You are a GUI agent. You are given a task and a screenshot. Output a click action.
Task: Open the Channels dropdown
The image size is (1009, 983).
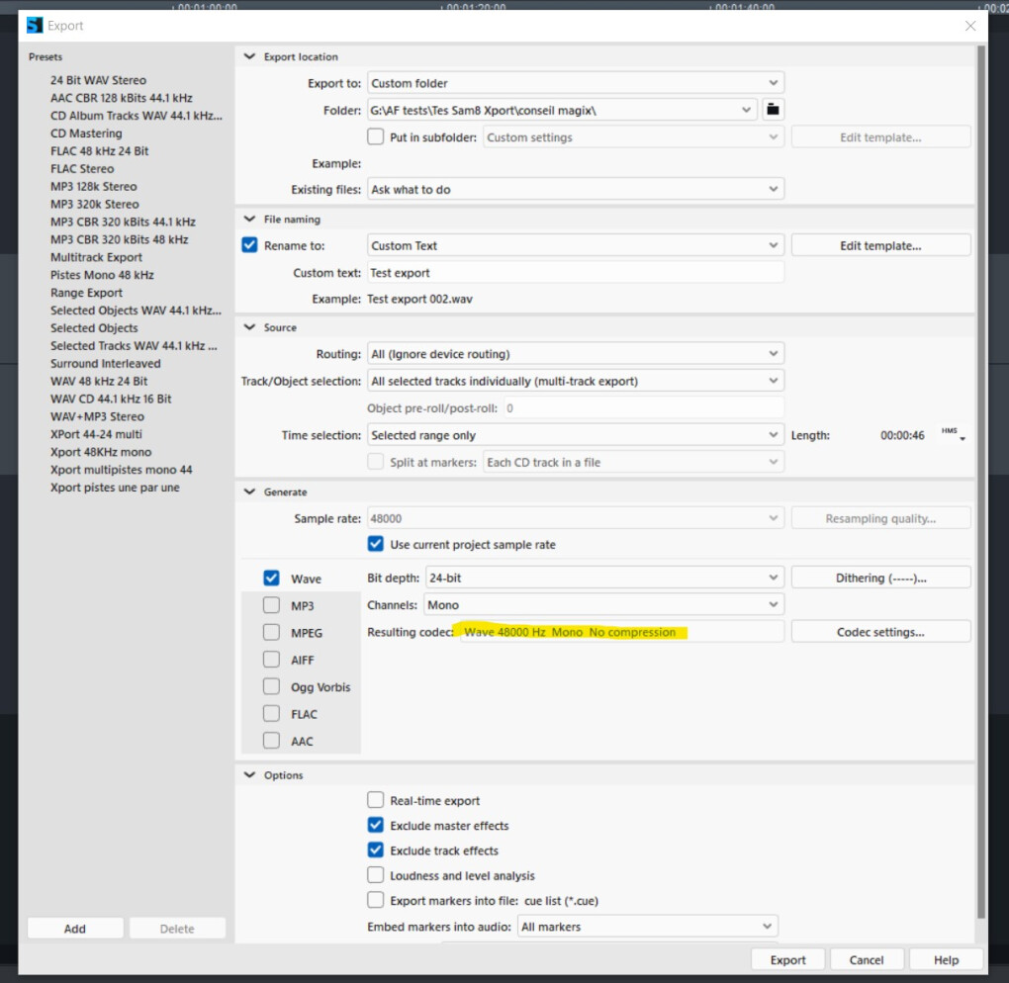604,604
